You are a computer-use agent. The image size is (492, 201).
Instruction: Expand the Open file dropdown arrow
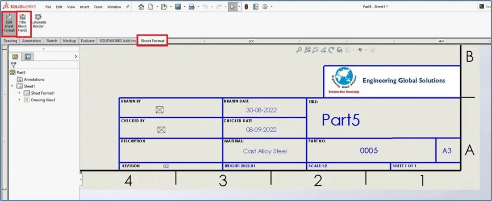171,7
